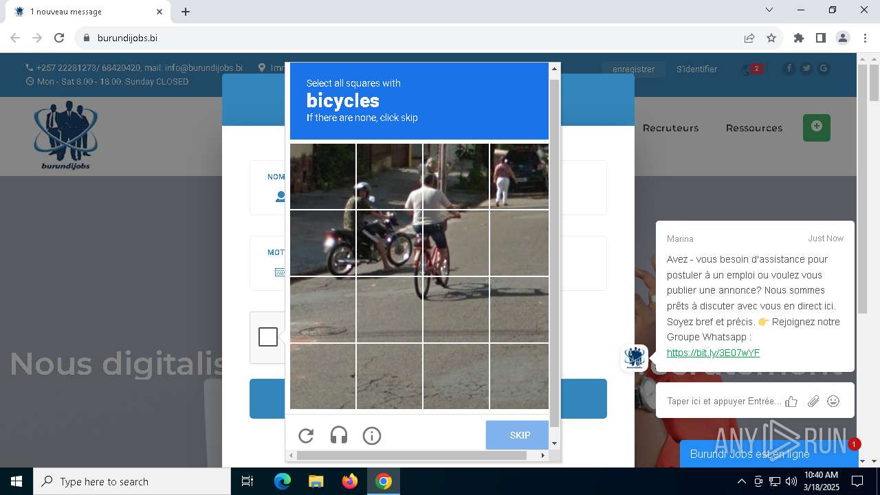Image resolution: width=880 pixels, height=495 pixels.
Task: Open new tab with plus button
Action: tap(186, 12)
